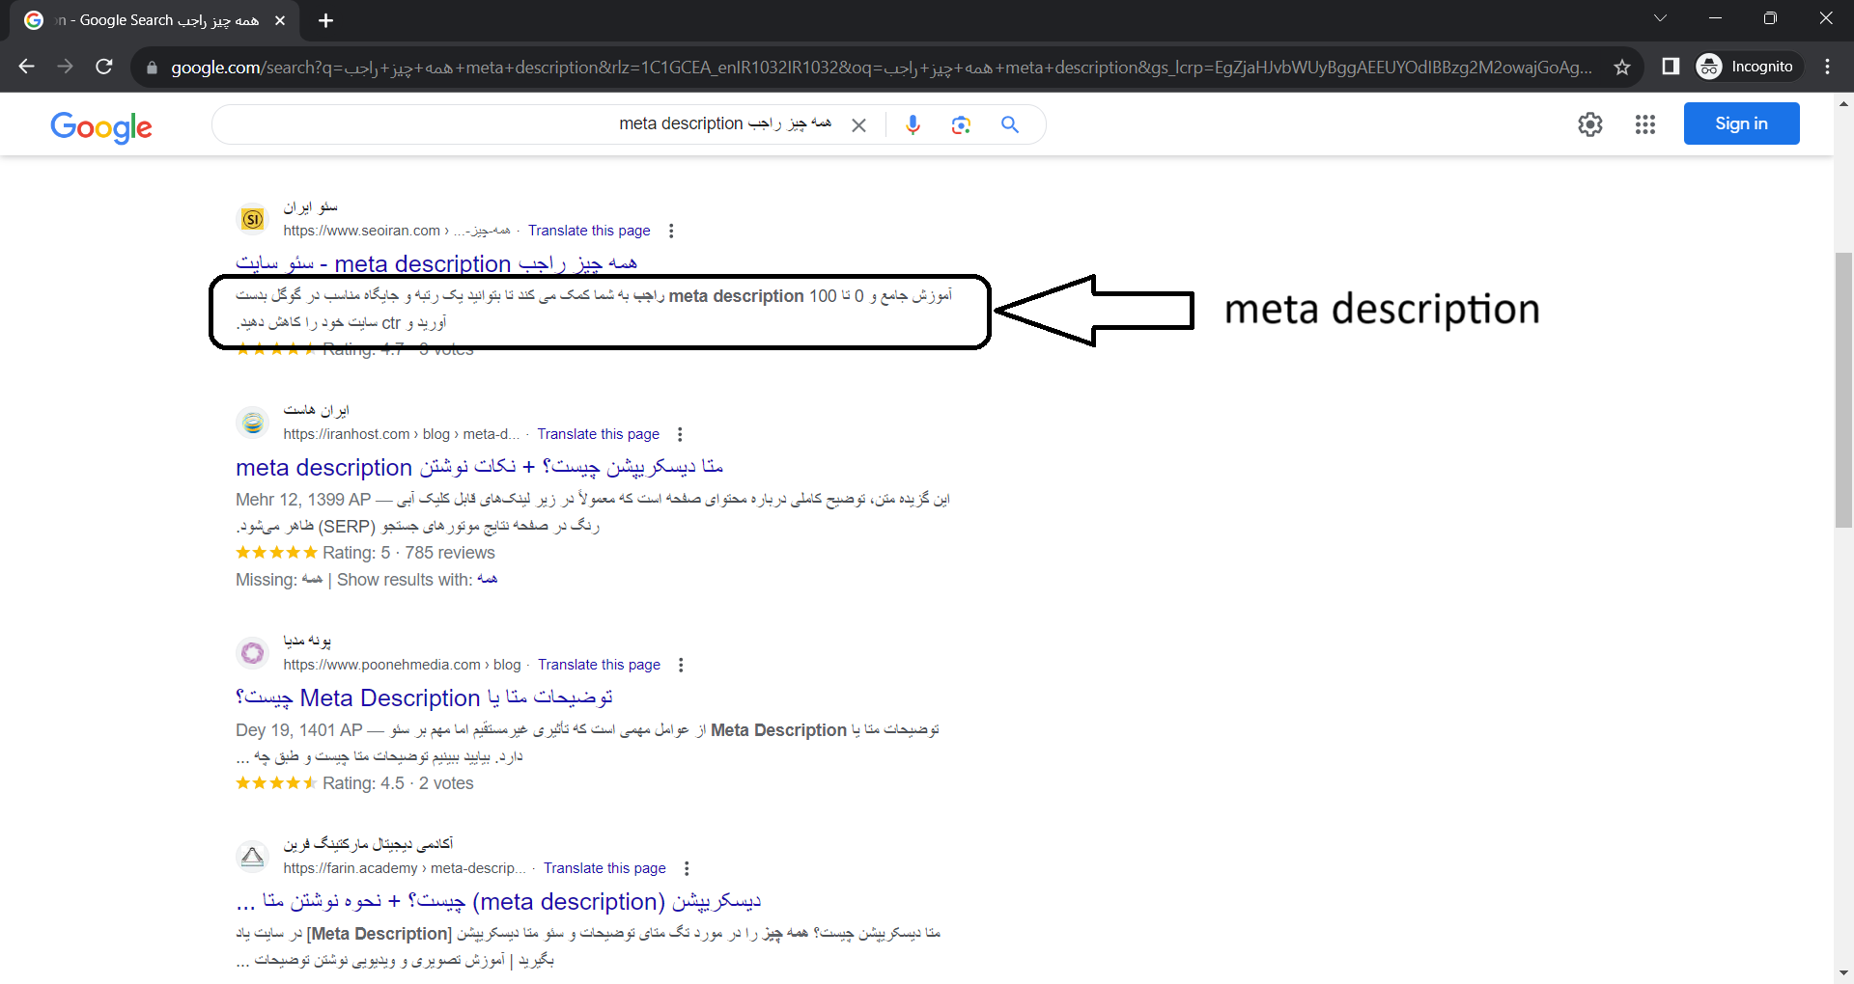Viewport: 1854px width, 984px height.
Task: Click the poonehmedia.com result favicon
Action: tap(253, 653)
